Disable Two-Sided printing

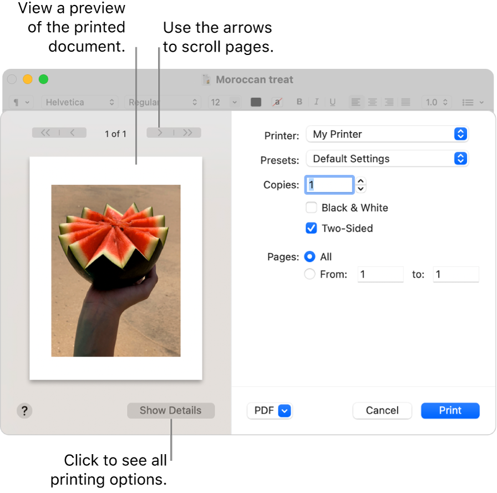point(311,228)
